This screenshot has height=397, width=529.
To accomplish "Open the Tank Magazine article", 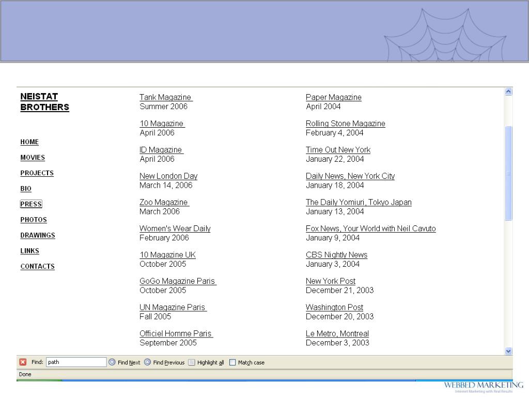I will tap(166, 97).
